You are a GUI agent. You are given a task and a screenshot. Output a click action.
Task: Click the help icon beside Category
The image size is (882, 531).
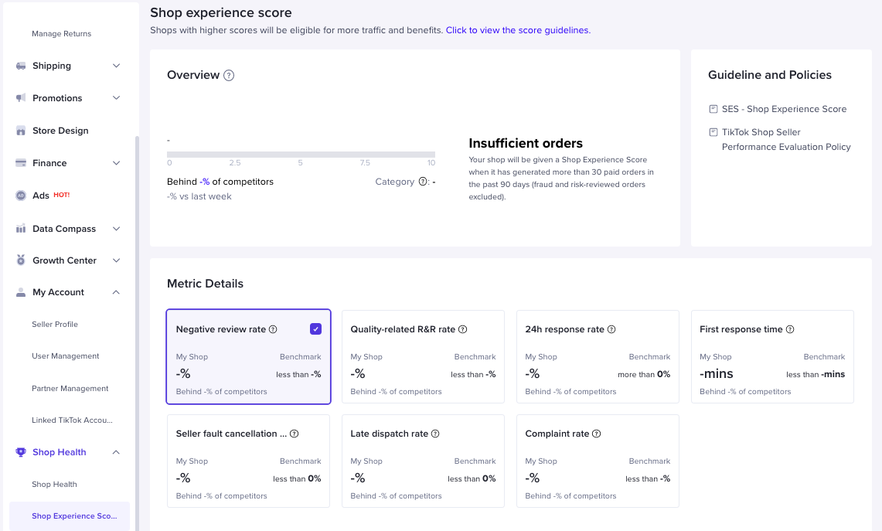423,182
